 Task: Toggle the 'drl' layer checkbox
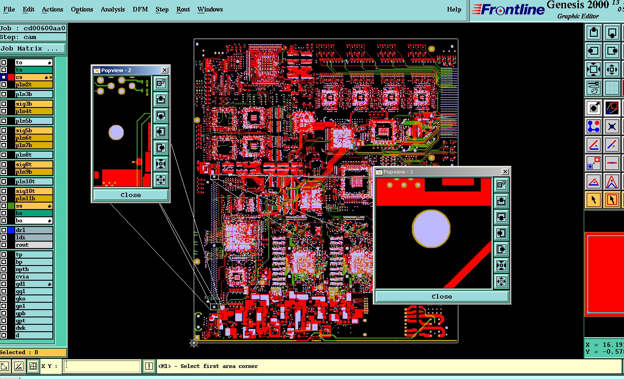coord(4,230)
